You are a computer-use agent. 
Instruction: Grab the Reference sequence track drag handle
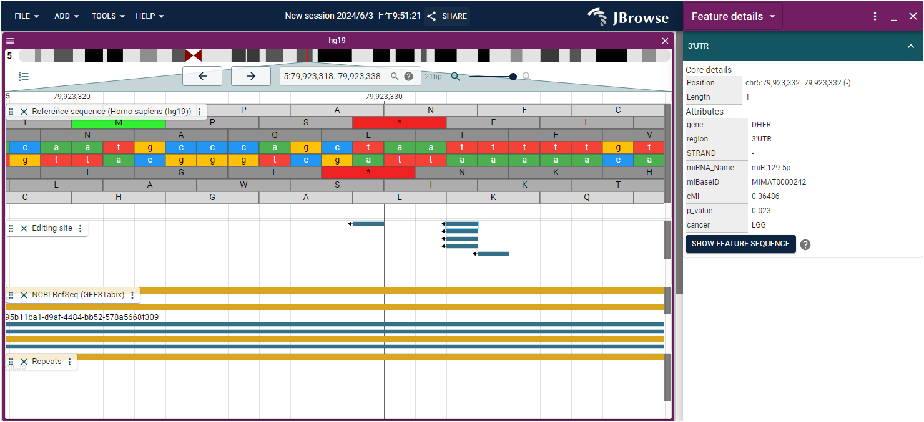[x=11, y=112]
